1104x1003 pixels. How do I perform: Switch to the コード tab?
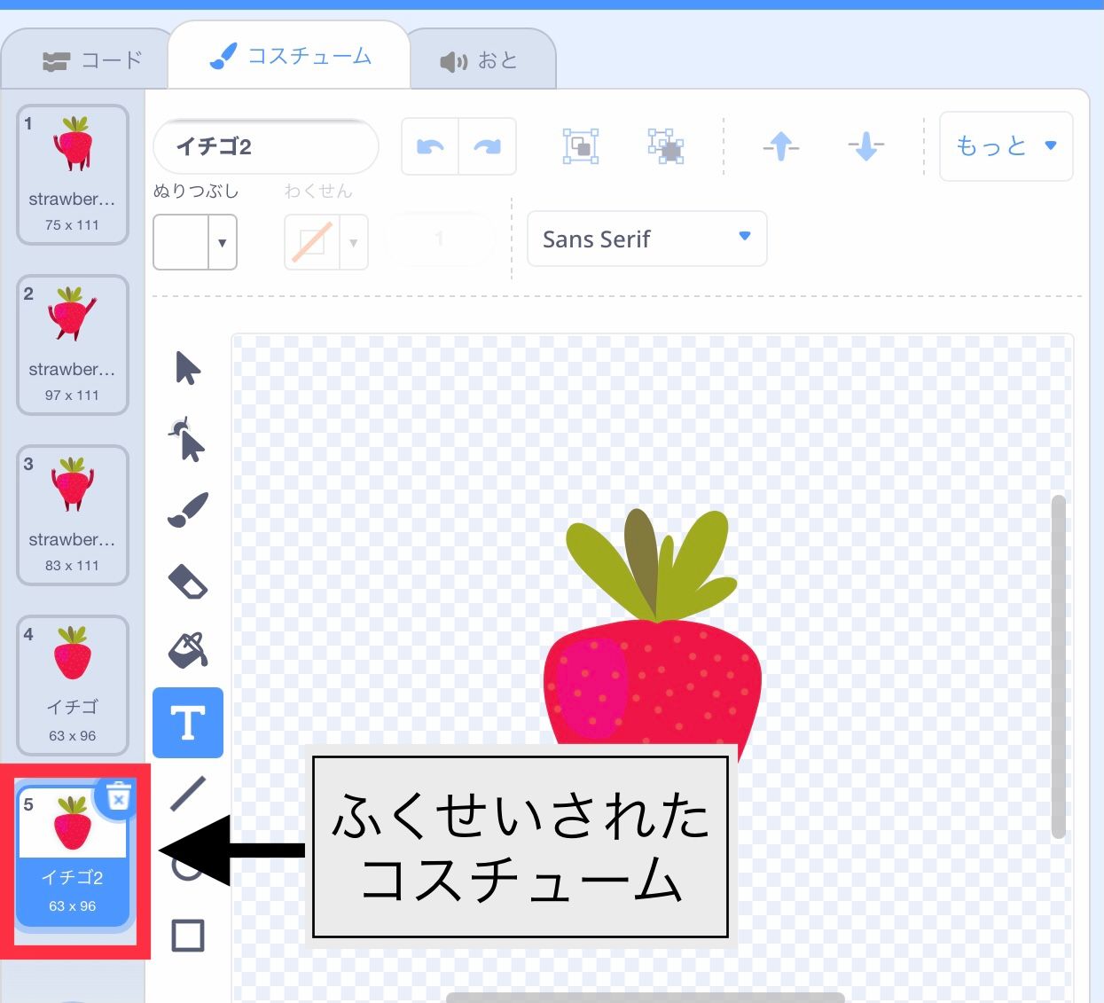click(x=86, y=59)
